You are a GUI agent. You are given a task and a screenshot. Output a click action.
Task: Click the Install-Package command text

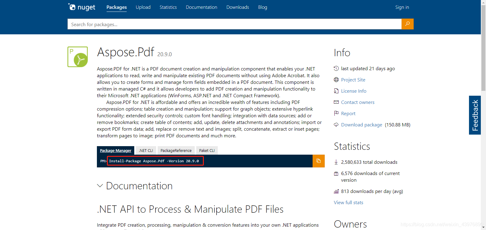(x=154, y=161)
